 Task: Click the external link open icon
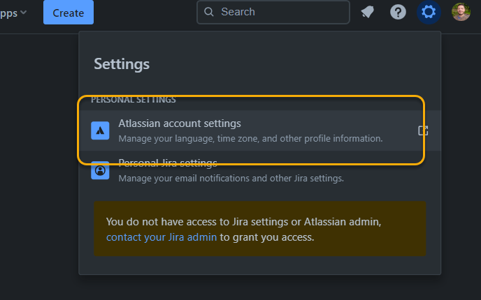[423, 130]
